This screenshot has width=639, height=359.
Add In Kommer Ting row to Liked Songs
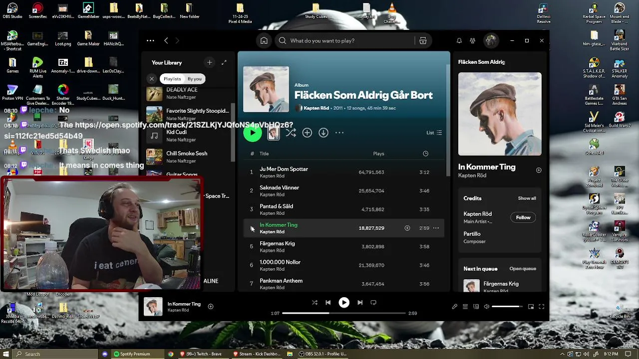[x=407, y=228]
